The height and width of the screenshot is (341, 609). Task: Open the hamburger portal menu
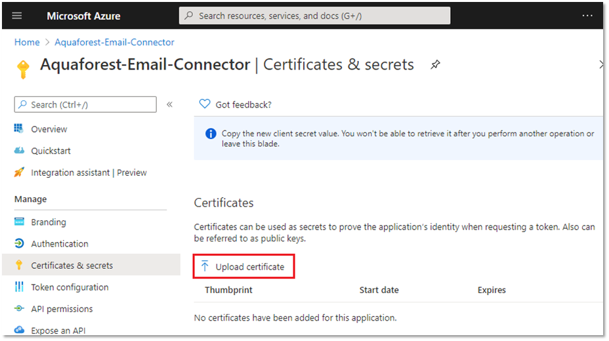click(17, 16)
